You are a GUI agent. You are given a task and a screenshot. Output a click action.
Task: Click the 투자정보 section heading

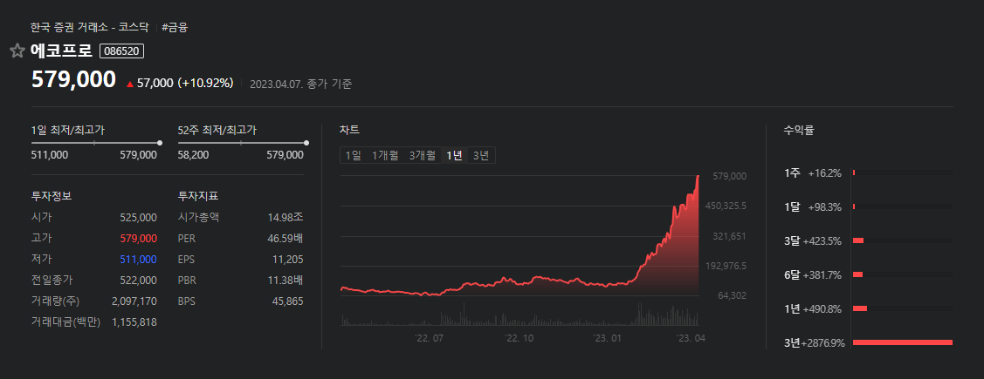point(52,196)
